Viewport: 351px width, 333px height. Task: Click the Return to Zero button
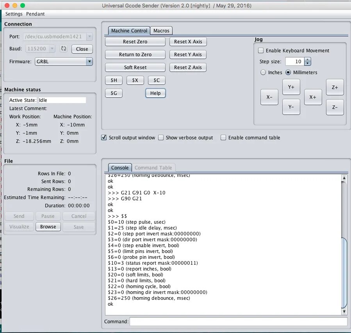pos(135,54)
